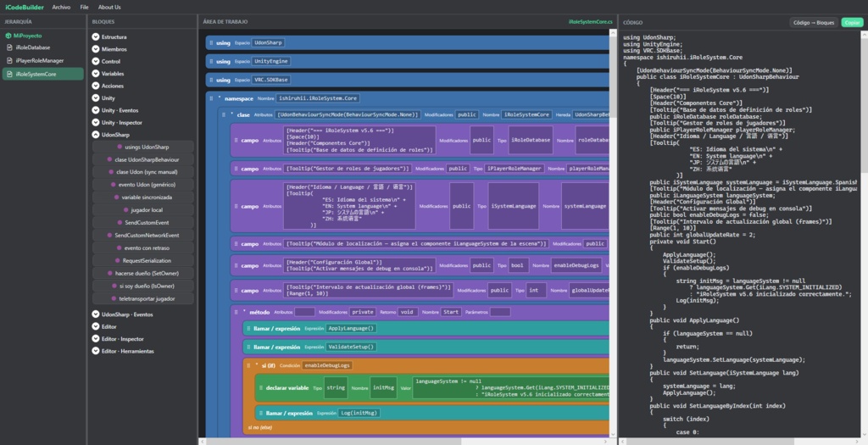The image size is (868, 445).
Task: Pick the si soy dueño (IsOwner) block
Action: [142, 286]
